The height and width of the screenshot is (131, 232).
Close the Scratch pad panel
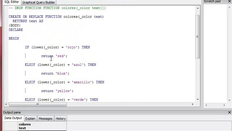[x=229, y=1]
